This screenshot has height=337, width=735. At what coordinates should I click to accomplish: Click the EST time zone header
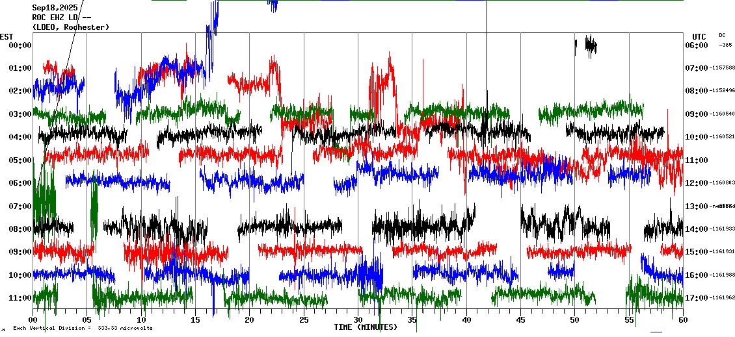(7, 36)
